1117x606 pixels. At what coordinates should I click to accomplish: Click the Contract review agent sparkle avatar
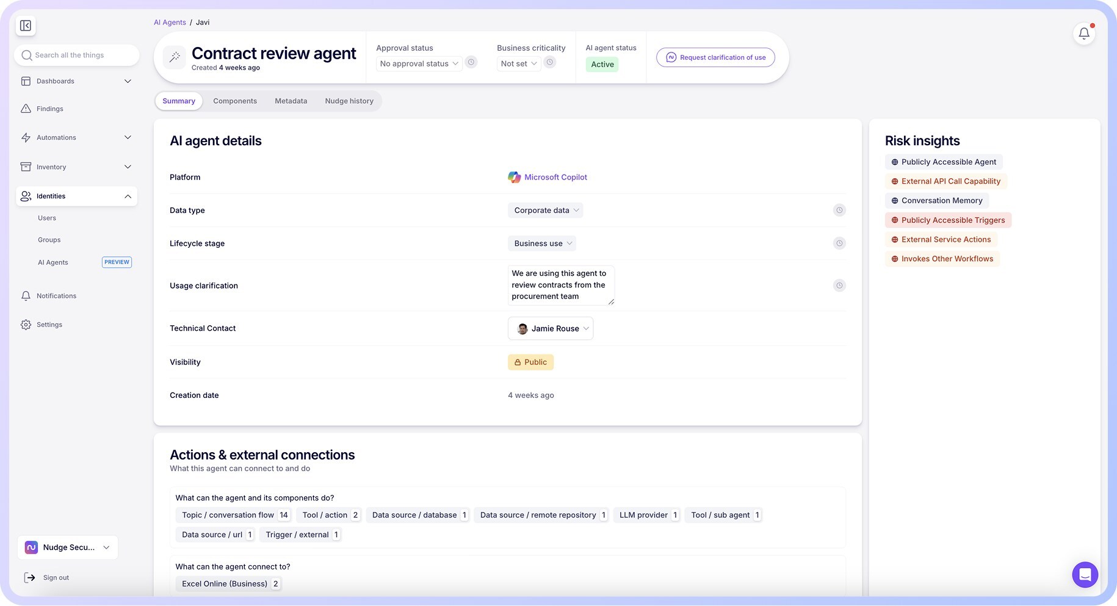[175, 57]
